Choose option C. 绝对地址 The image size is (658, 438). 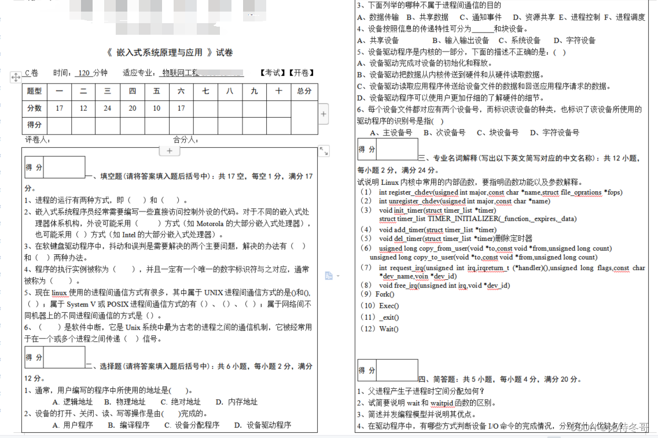click(181, 402)
